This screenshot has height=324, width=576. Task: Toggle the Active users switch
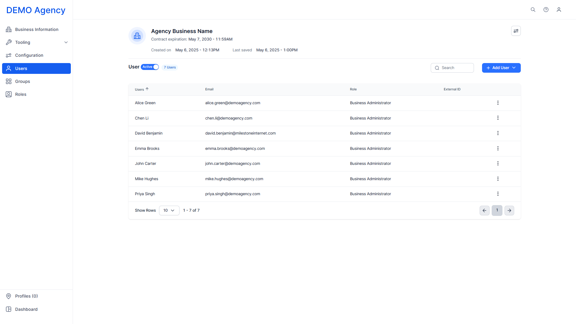click(150, 67)
